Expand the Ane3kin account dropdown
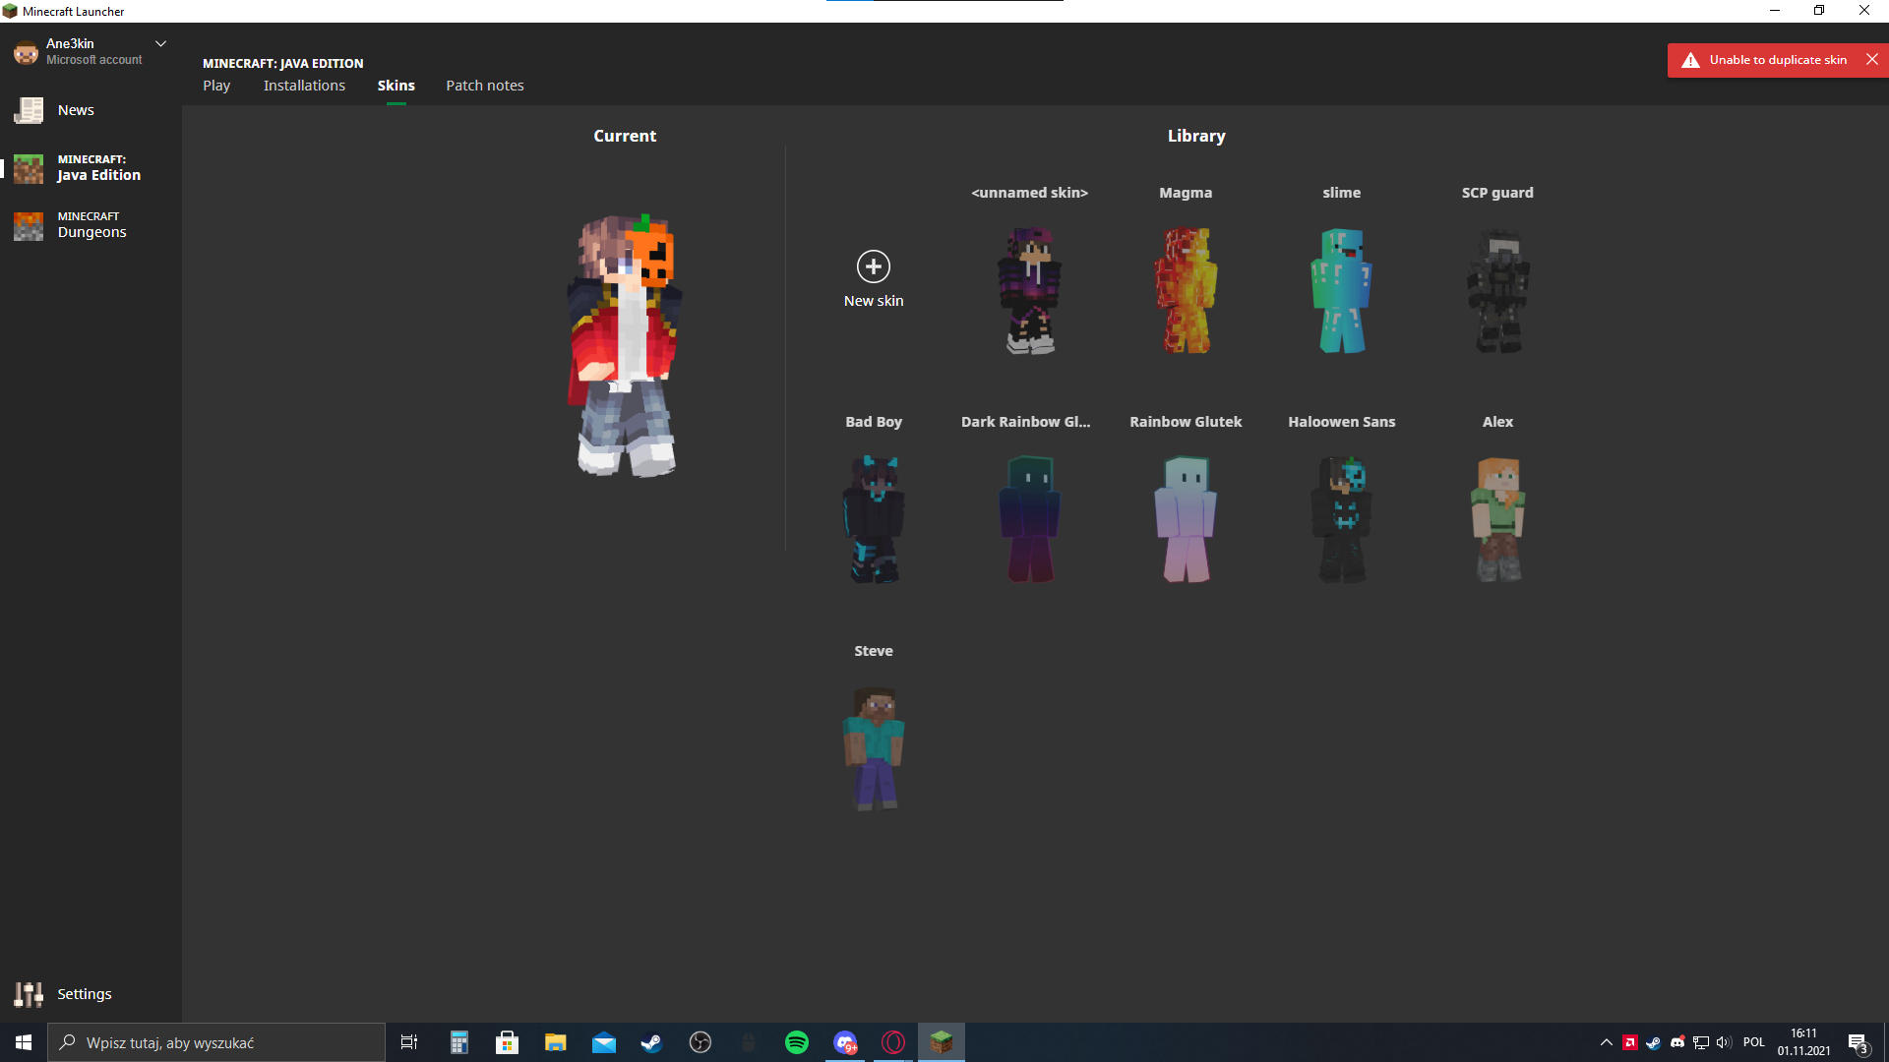Screen dimensions: 1889x1062 pyautogui.click(x=160, y=44)
